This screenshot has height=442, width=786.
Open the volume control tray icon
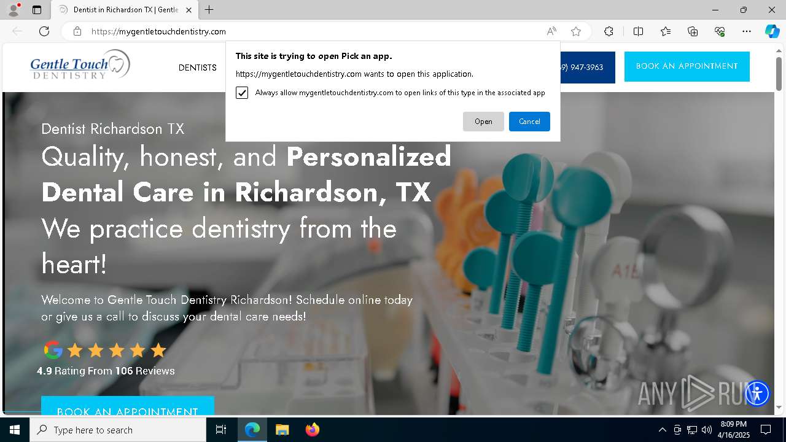707,430
